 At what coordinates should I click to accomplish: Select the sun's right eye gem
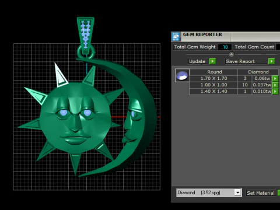pos(87,113)
